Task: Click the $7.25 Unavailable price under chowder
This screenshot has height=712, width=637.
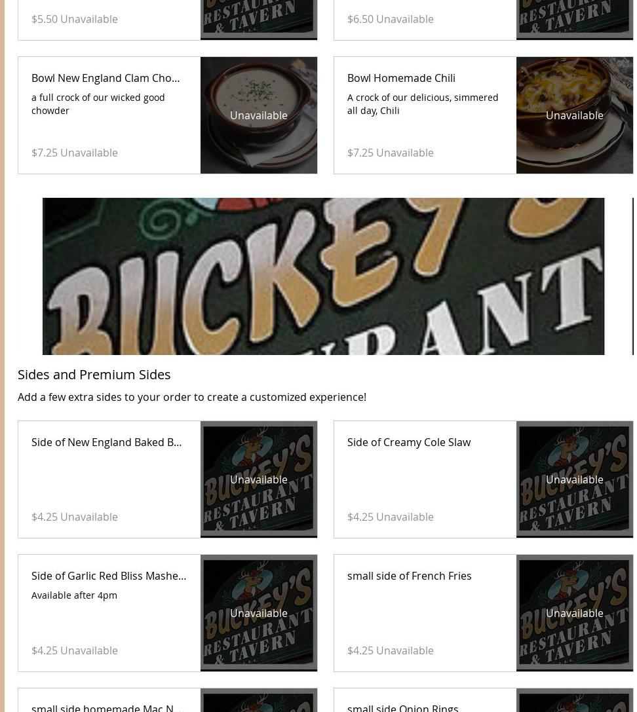Action: (75, 153)
